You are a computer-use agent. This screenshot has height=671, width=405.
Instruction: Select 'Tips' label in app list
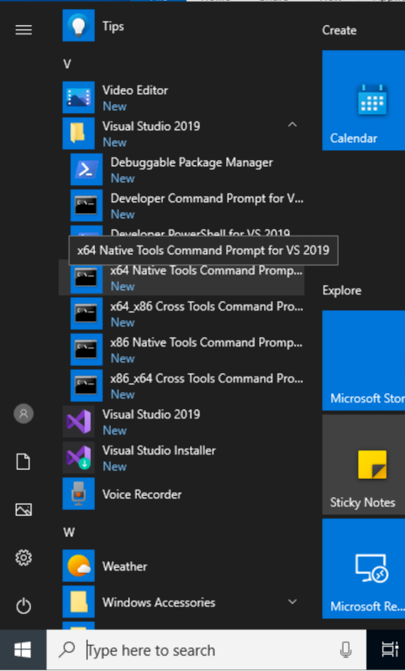[x=113, y=27]
